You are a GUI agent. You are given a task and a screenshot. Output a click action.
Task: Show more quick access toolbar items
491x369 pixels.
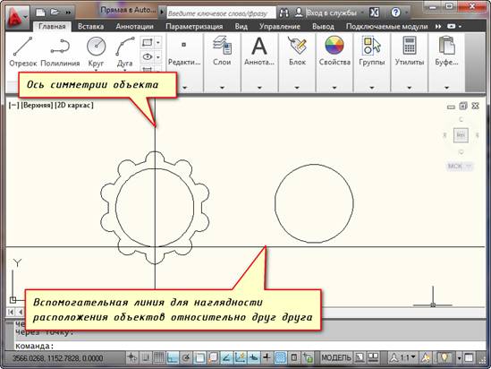click(x=68, y=13)
